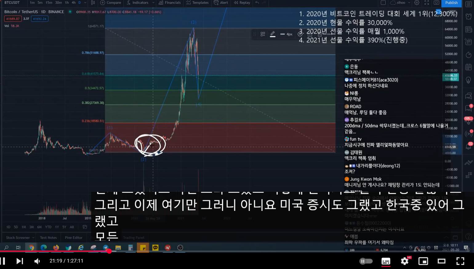Take a chart snapshot with camera icon
This screenshot has width=474, height=269.
tap(436, 3)
